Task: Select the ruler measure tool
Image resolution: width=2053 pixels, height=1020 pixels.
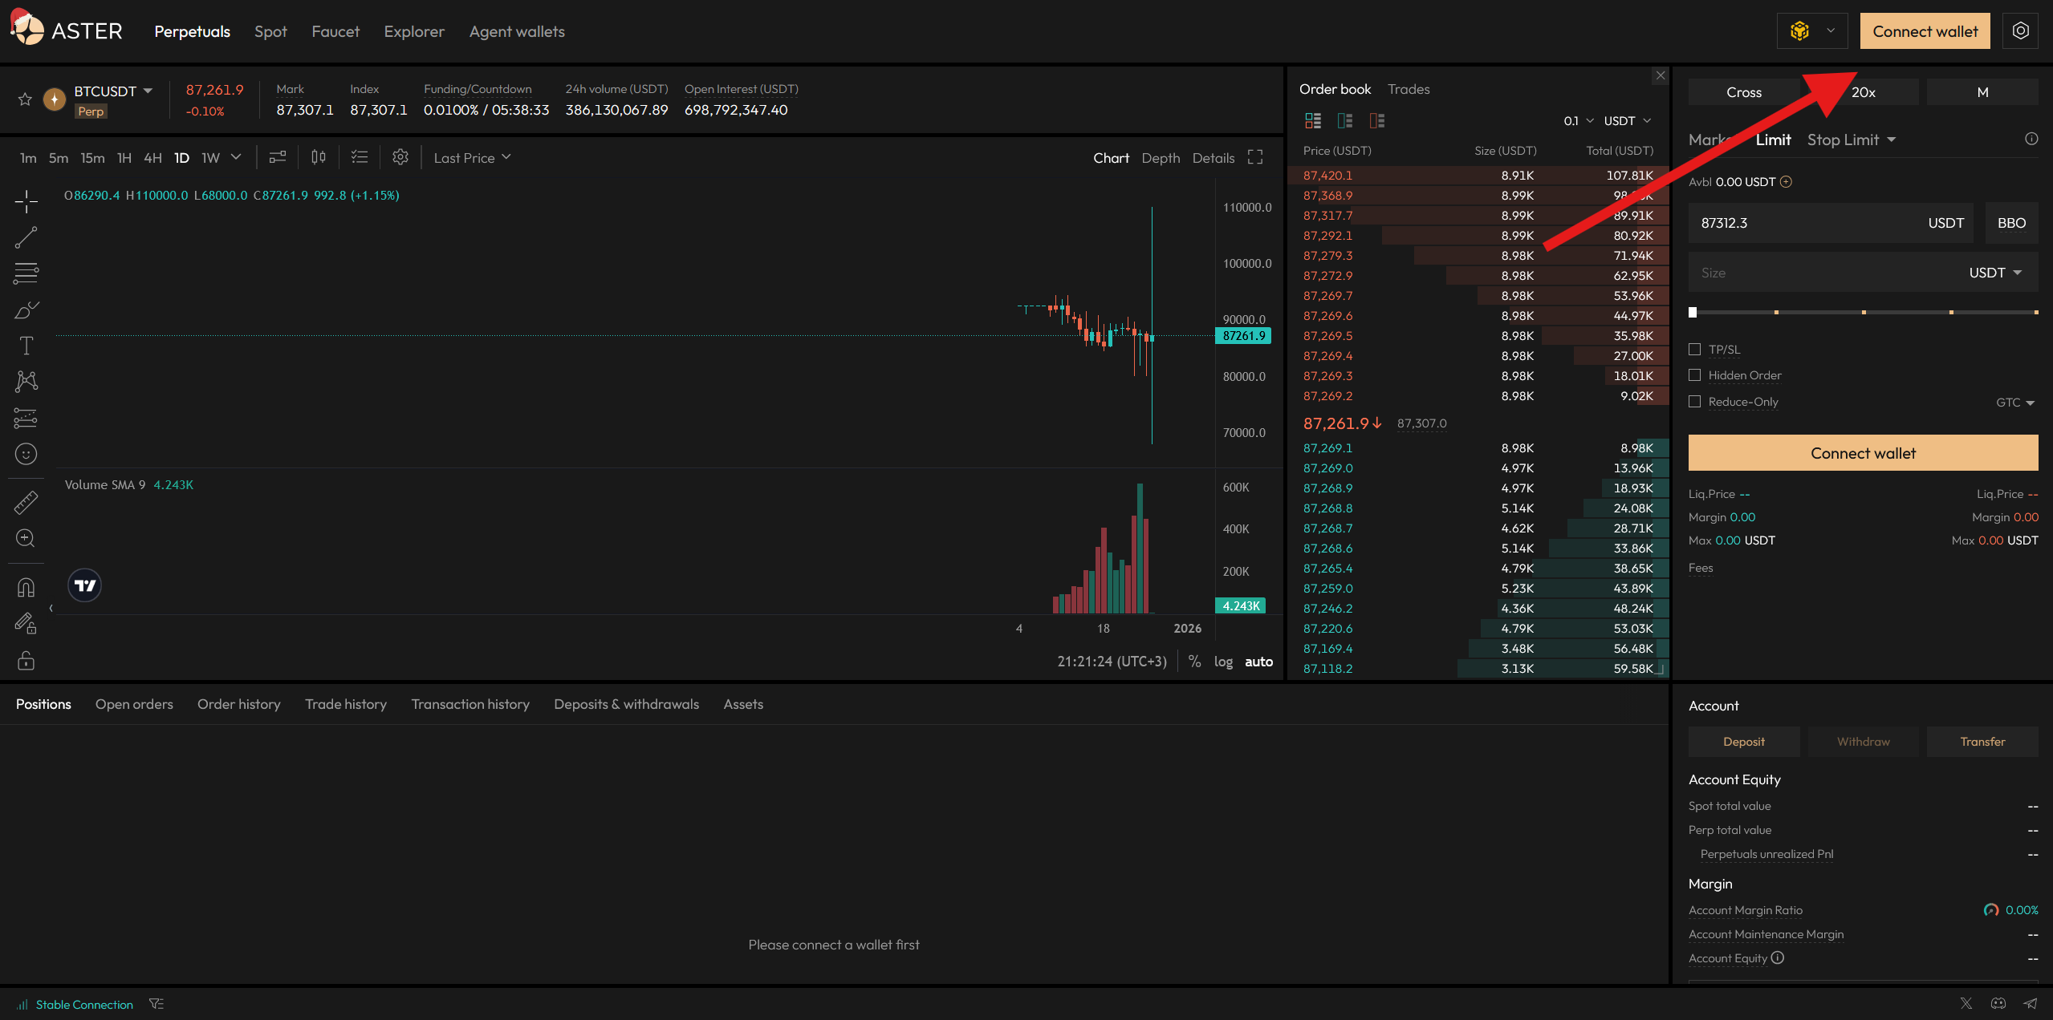Action: pos(26,503)
